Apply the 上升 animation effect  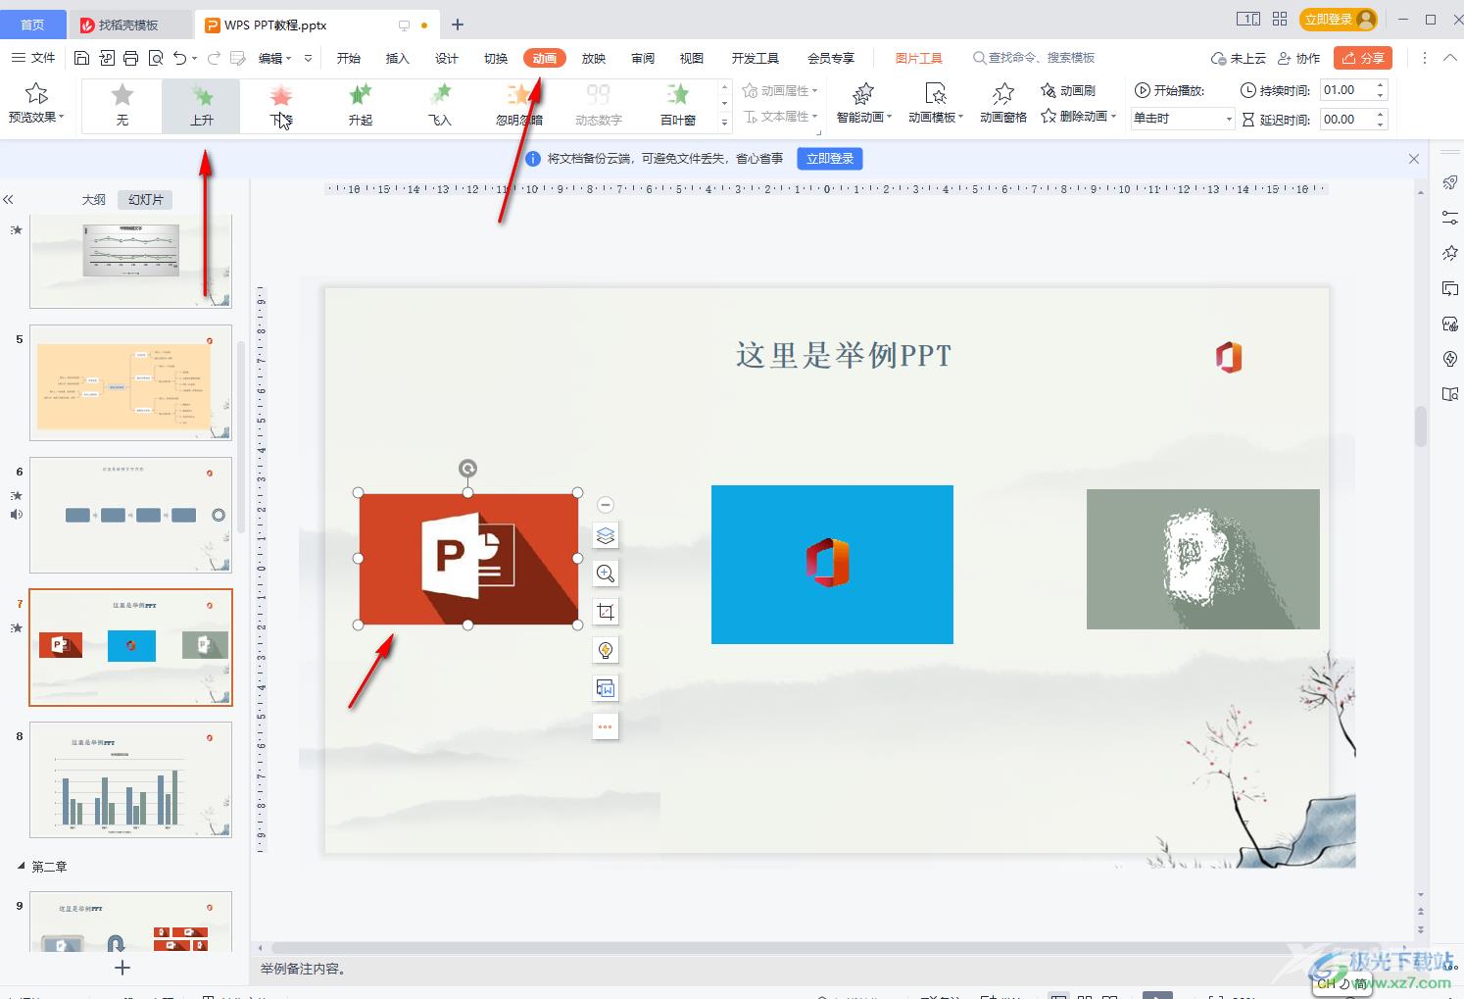point(201,105)
